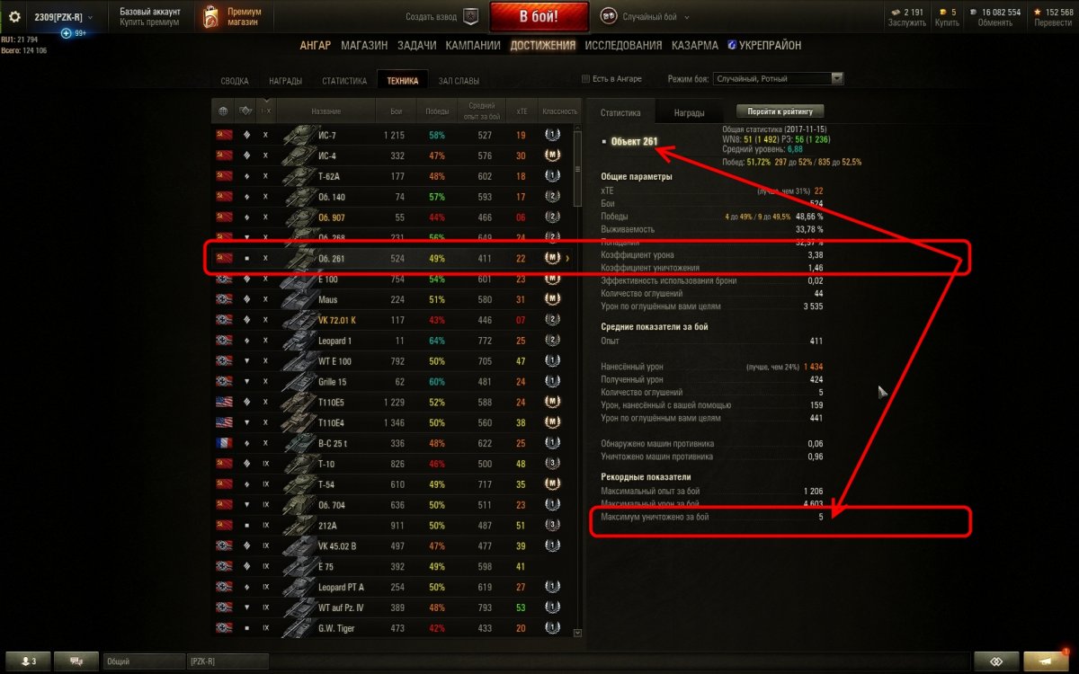Open chat channels icon in bottom bar
This screenshot has height=674, width=1079.
pos(76,661)
